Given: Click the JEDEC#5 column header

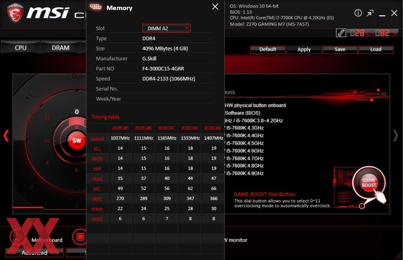Looking at the screenshot, I should tap(120, 128).
